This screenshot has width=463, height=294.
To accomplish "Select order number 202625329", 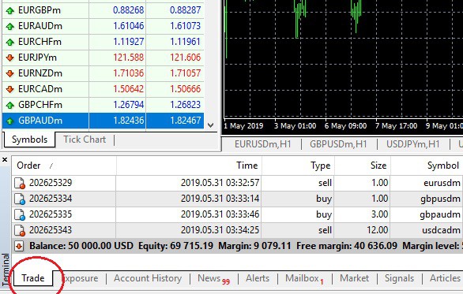I will (x=51, y=183).
